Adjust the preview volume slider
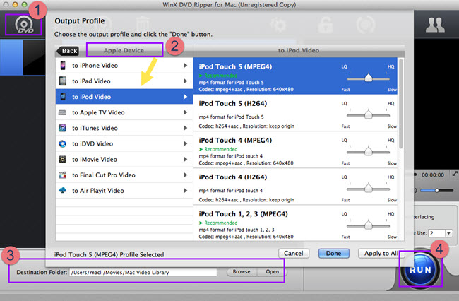The height and width of the screenshot is (301, 459). point(436,191)
